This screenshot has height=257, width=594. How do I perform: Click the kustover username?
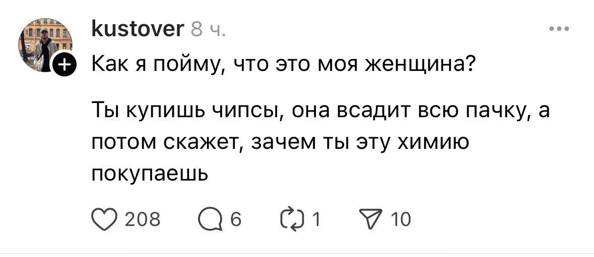click(138, 30)
